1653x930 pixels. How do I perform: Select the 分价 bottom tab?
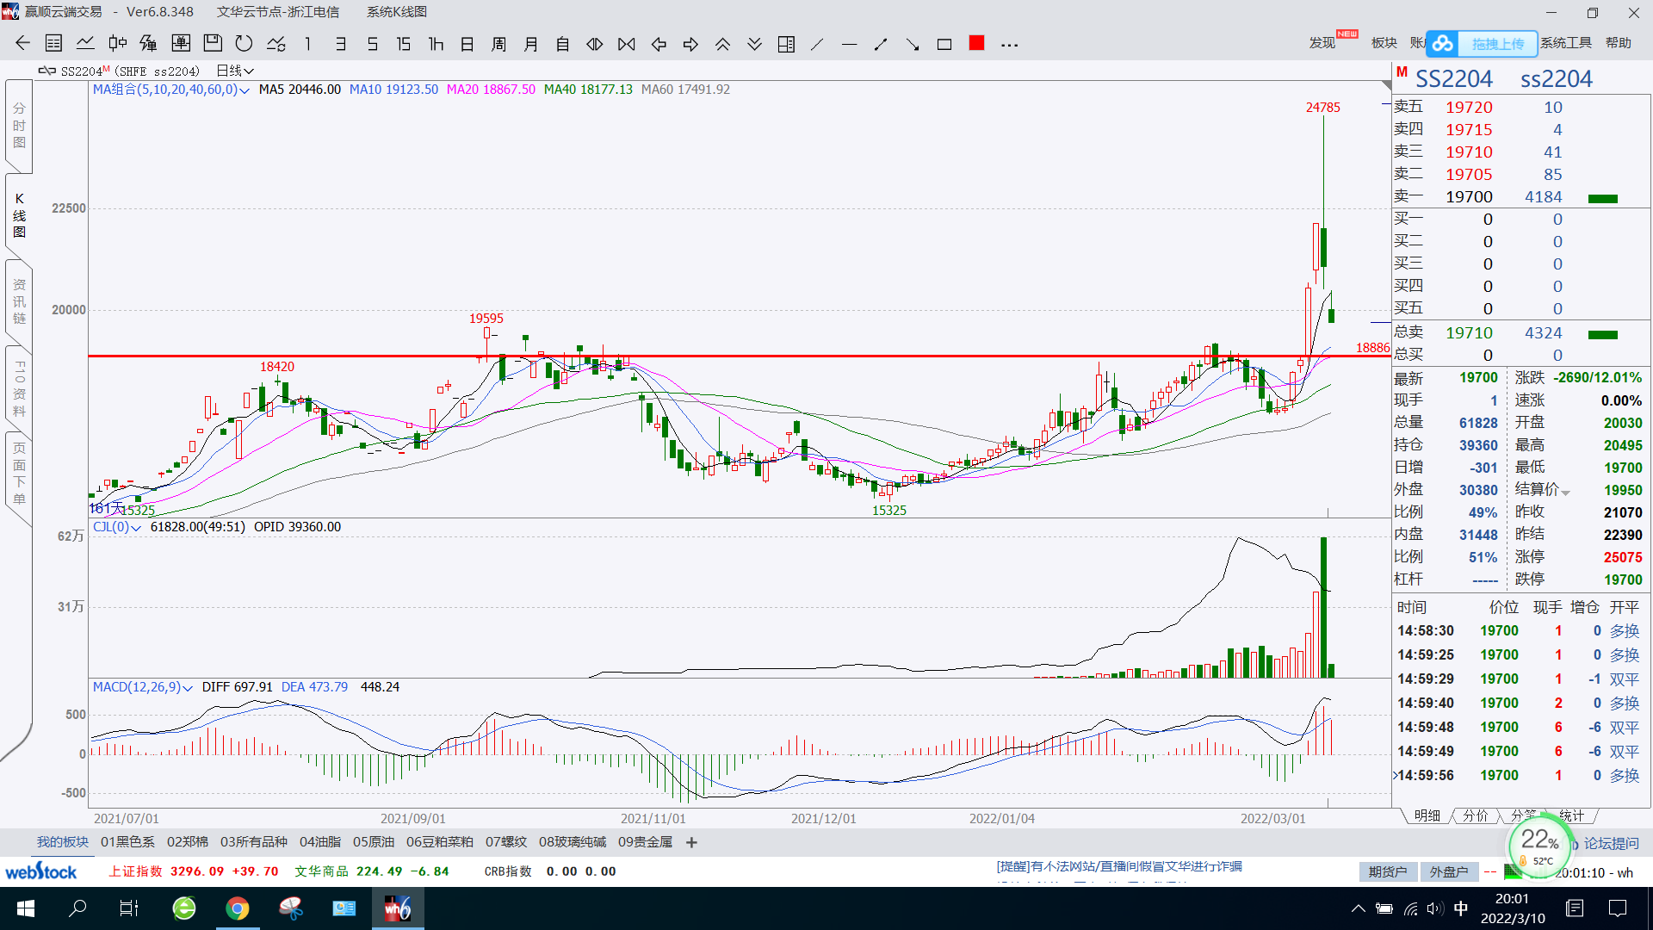pyautogui.click(x=1476, y=815)
